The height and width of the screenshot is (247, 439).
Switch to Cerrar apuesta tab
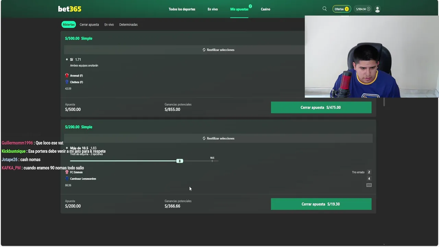coord(89,25)
